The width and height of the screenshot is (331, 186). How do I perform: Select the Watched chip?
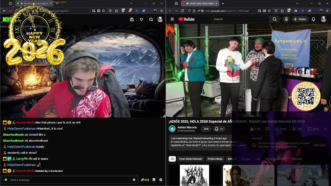click(297, 159)
